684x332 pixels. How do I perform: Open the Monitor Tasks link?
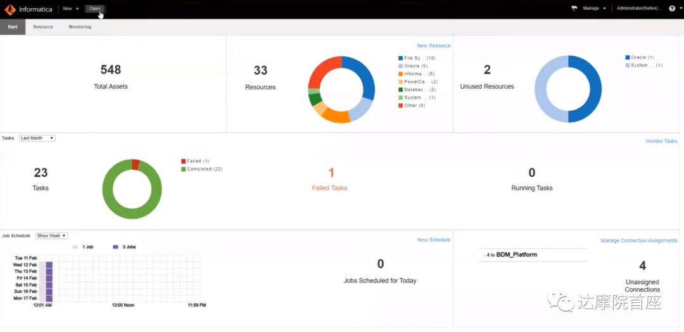(x=661, y=141)
